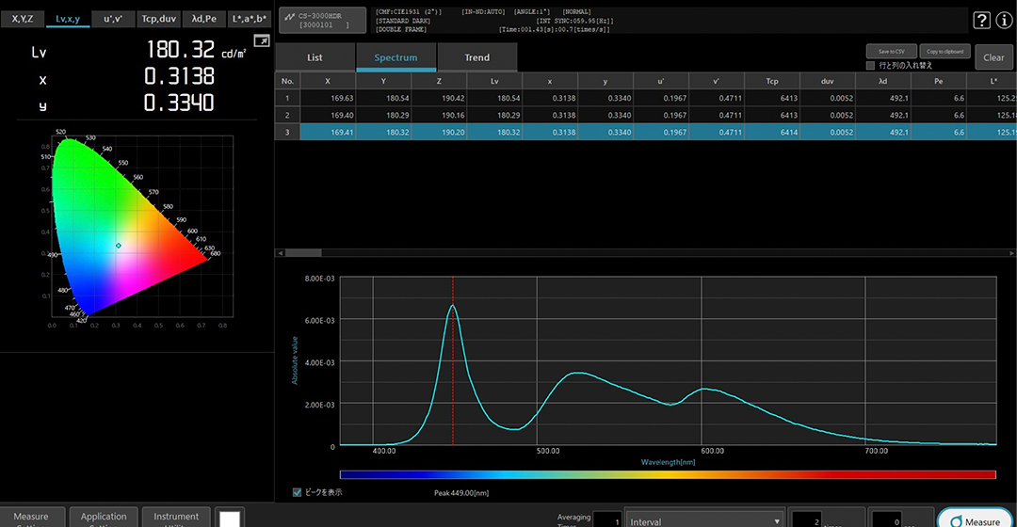Toggle the peak display checkbox
Image resolution: width=1017 pixels, height=527 pixels.
(297, 492)
